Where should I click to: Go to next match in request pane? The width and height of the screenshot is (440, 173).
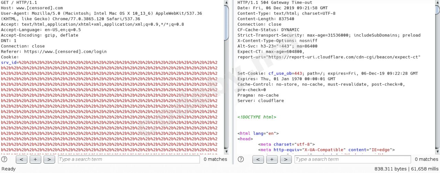coord(49,159)
